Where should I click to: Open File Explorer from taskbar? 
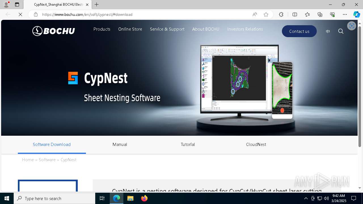click(x=130, y=198)
